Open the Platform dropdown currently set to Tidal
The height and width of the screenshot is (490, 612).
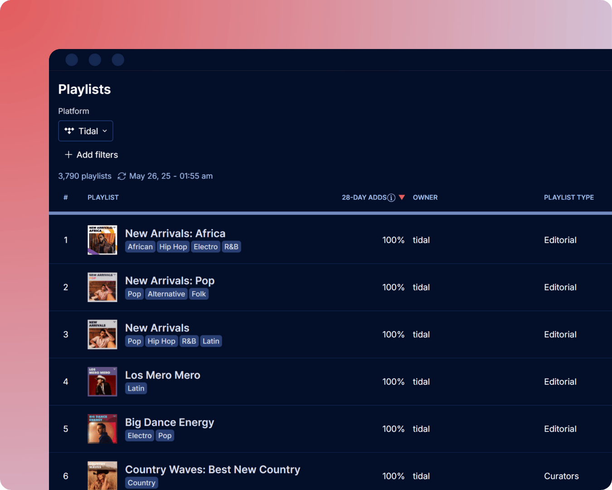point(86,131)
